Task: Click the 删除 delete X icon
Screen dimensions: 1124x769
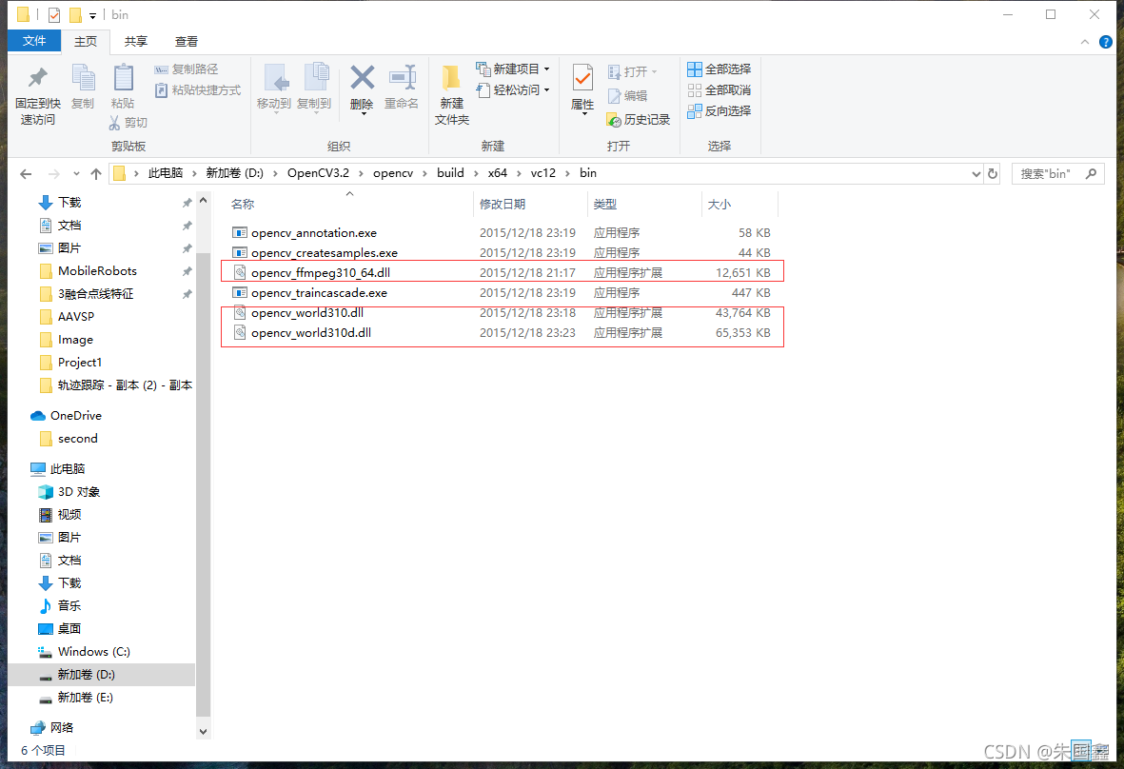Action: tap(362, 77)
